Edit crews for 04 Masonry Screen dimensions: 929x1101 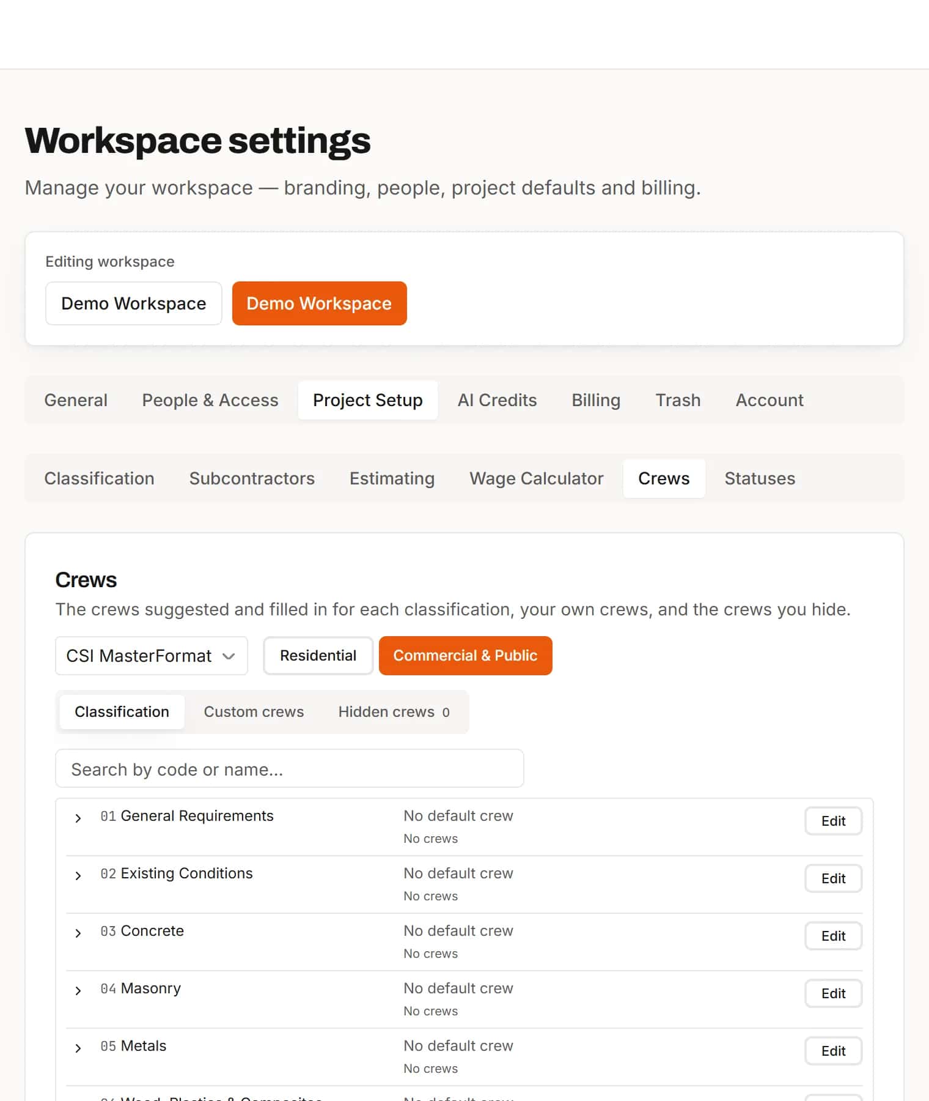[833, 993]
